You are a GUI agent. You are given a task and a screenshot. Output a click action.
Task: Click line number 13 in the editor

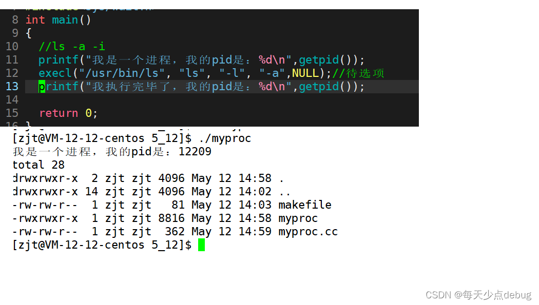tap(12, 87)
